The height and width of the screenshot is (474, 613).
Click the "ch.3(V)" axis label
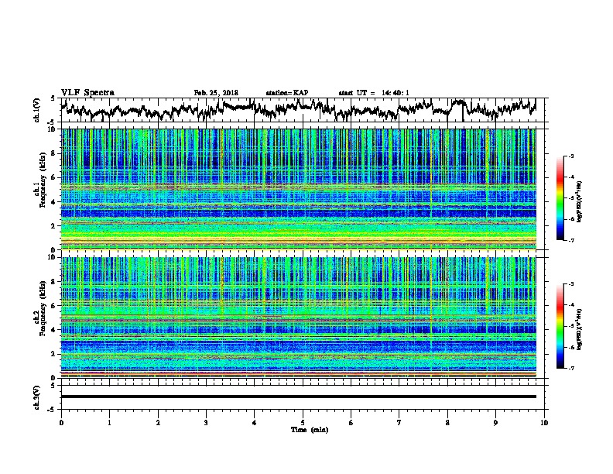pos(36,397)
